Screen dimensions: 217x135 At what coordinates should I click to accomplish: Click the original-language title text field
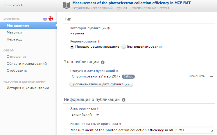142,130
